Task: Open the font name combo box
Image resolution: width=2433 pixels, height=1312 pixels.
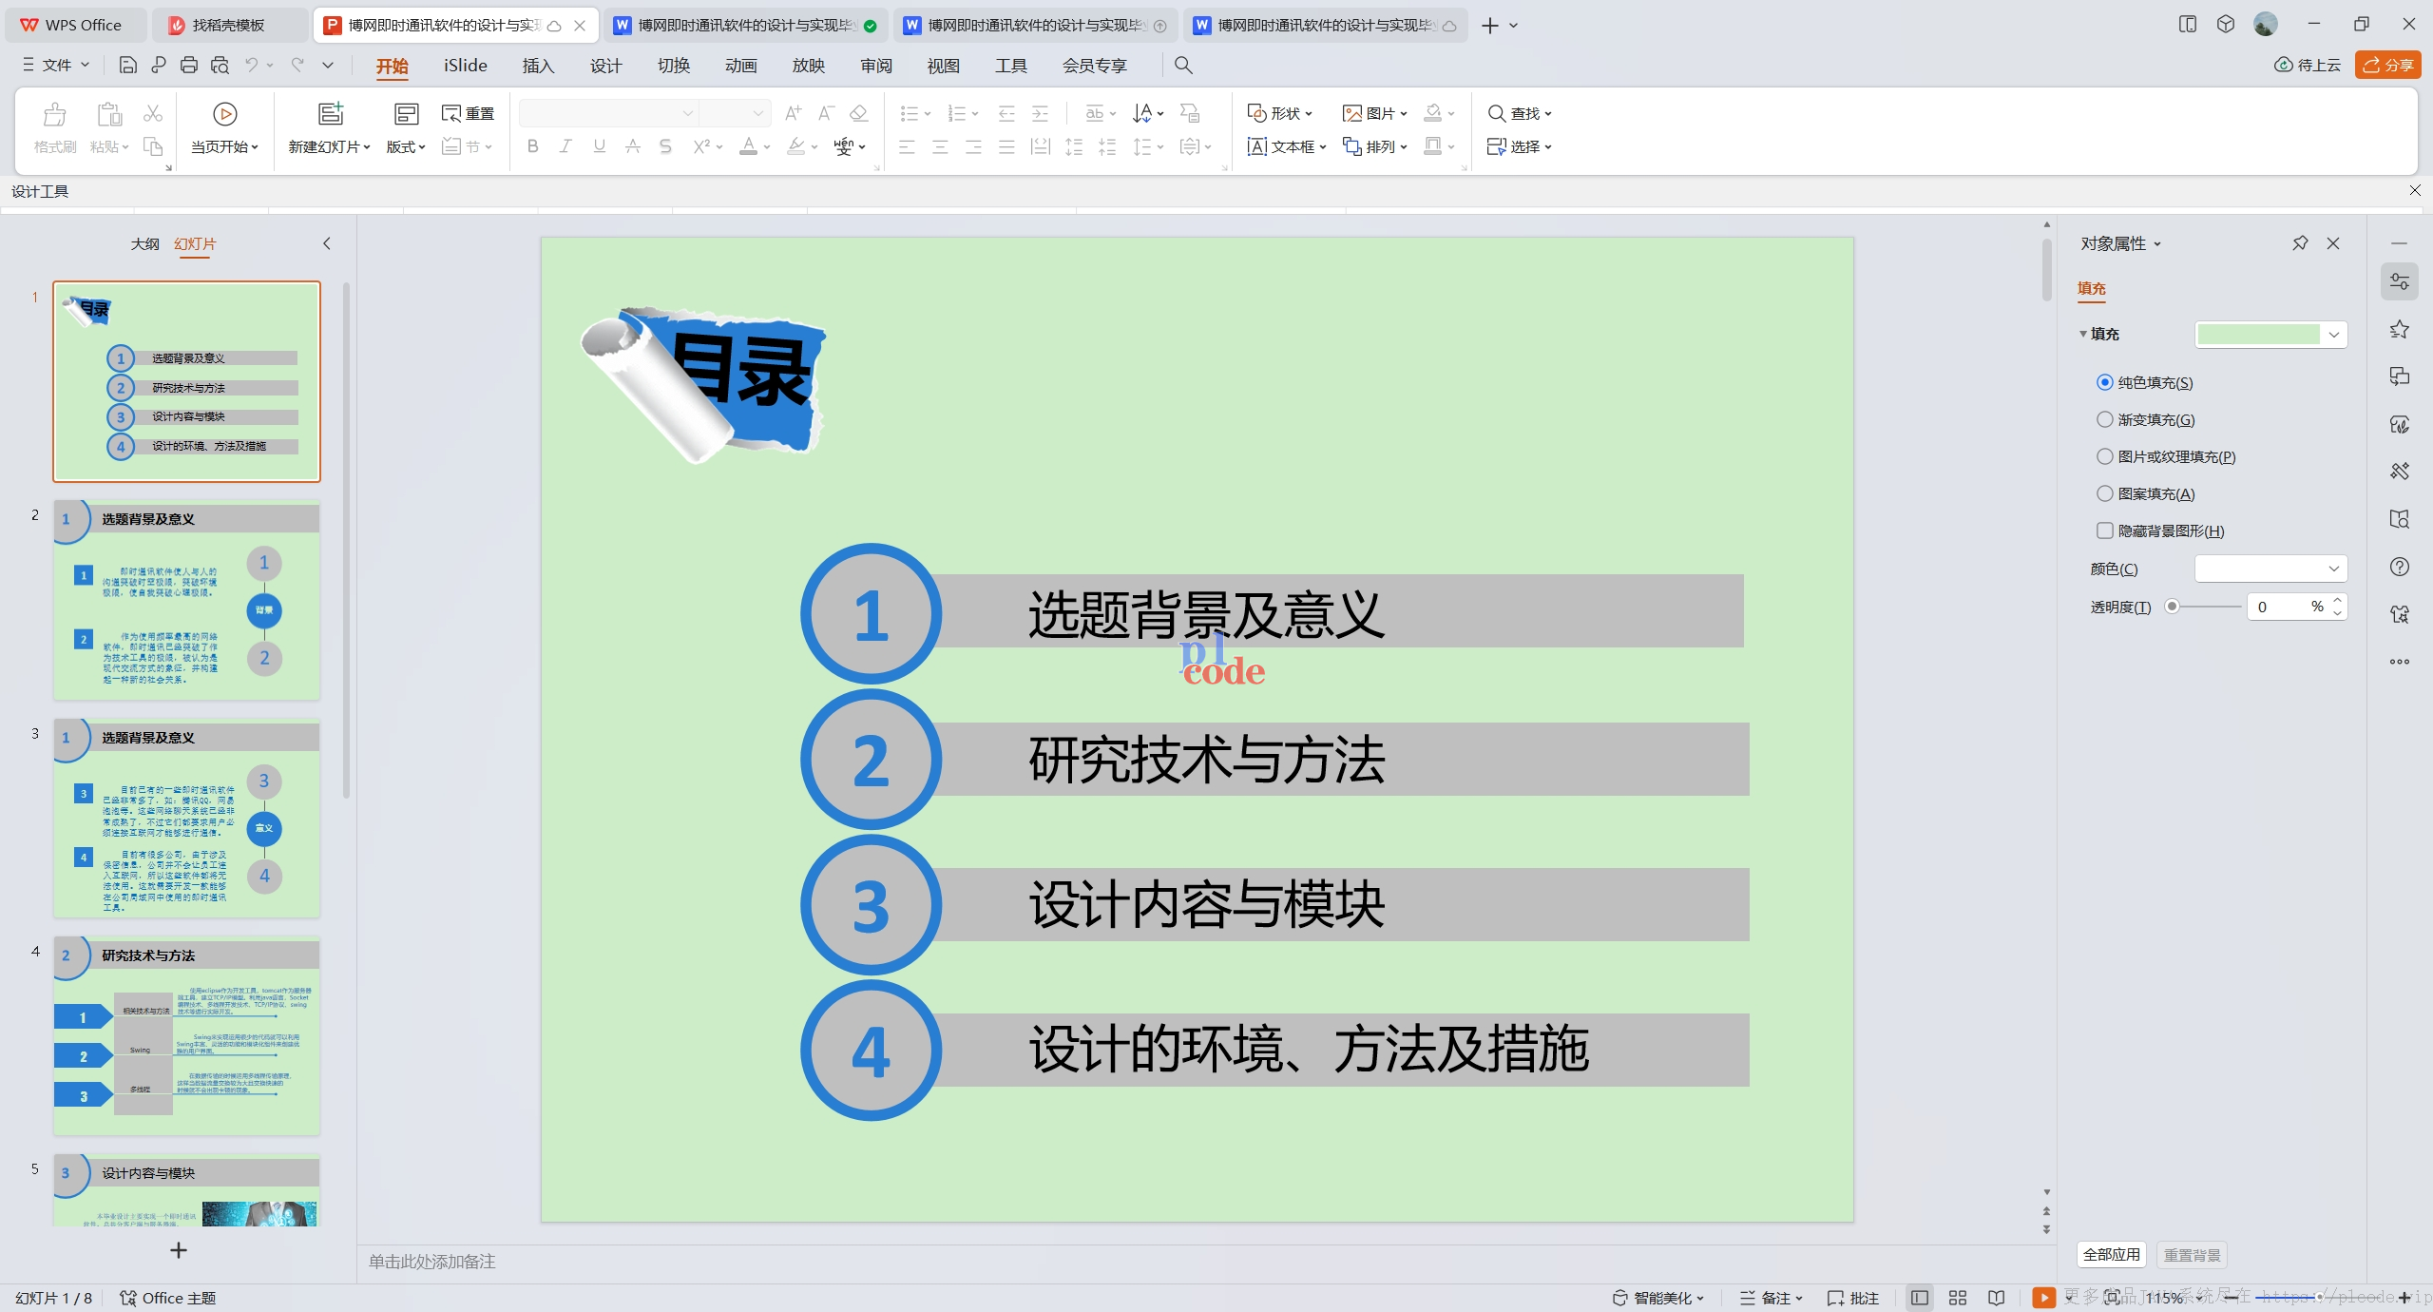Action: point(608,113)
